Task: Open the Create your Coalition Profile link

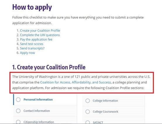Action: [x=40, y=31]
